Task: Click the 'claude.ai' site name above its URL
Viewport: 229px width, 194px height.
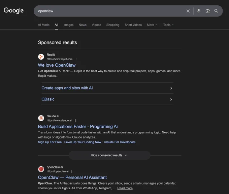Action: tap(53, 116)
